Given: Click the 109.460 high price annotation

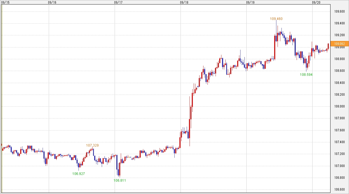Looking at the screenshot, I should pos(276,19).
